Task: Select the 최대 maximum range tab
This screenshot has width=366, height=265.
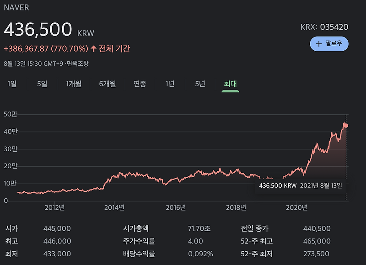Action: tap(230, 84)
